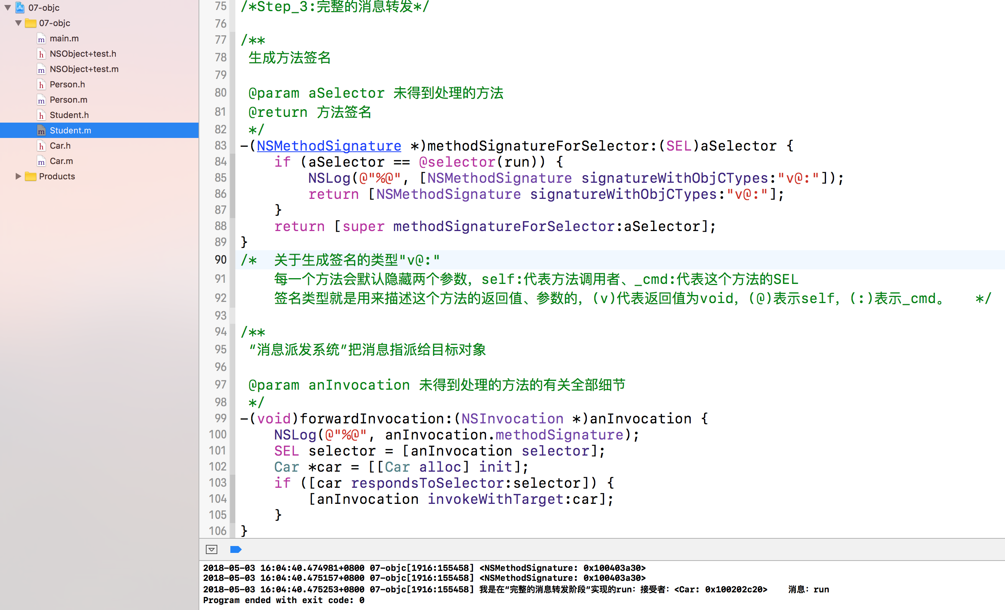This screenshot has height=610, width=1005.
Task: Click the main.m file icon
Action: [x=41, y=39]
